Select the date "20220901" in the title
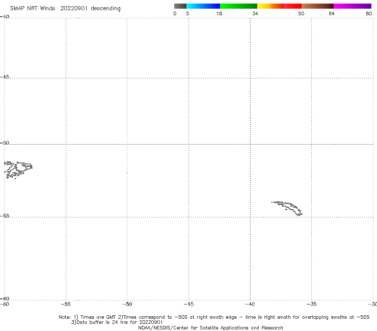 [x=74, y=9]
